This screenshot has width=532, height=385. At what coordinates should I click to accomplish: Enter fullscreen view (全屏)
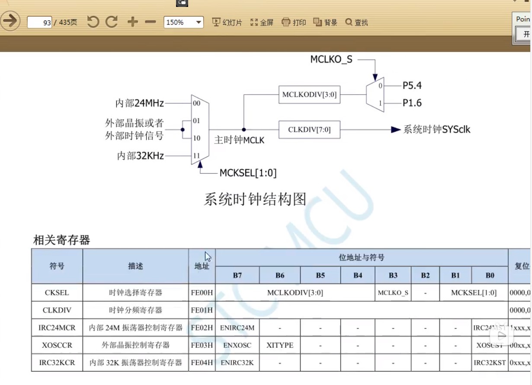pyautogui.click(x=262, y=22)
